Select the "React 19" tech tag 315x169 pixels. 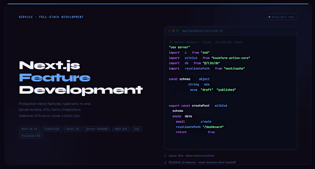coord(73,129)
